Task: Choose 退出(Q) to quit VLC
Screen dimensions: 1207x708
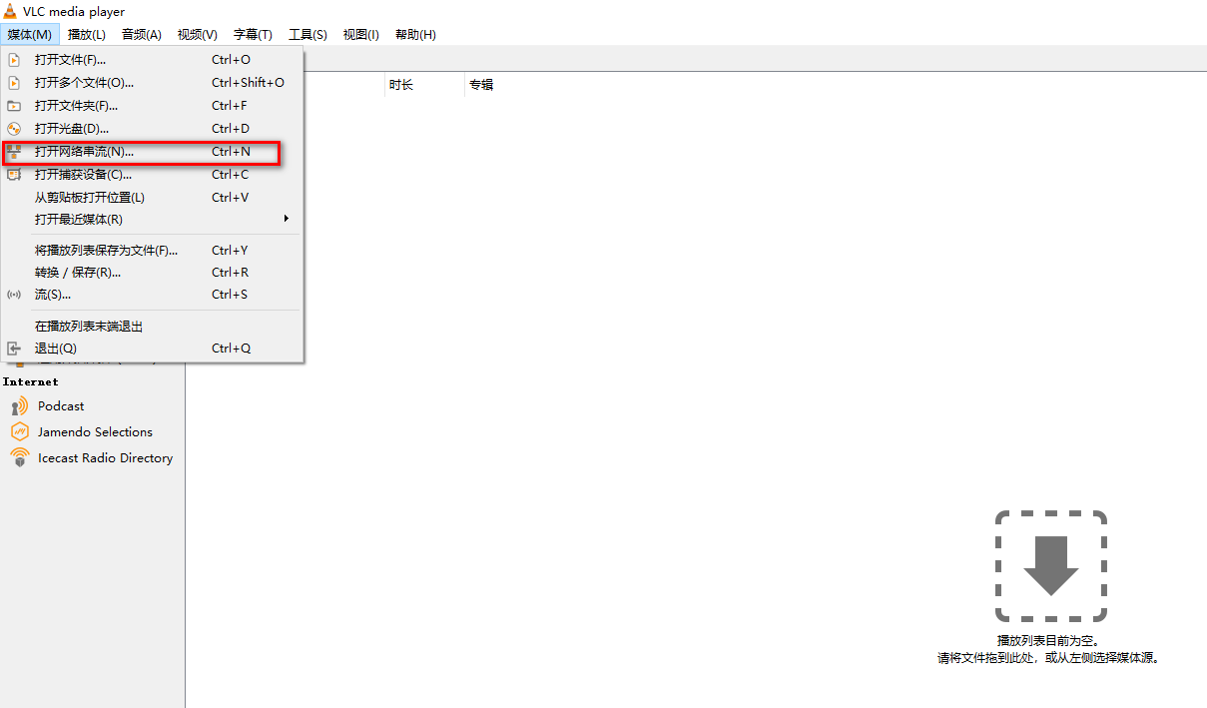Action: [x=153, y=349]
